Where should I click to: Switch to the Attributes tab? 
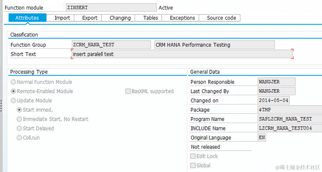click(x=27, y=18)
